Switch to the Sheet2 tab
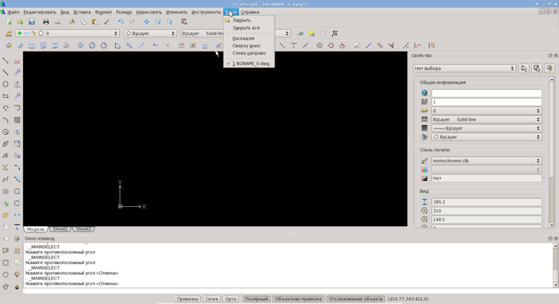The width and height of the screenshot is (559, 304). 83,229
